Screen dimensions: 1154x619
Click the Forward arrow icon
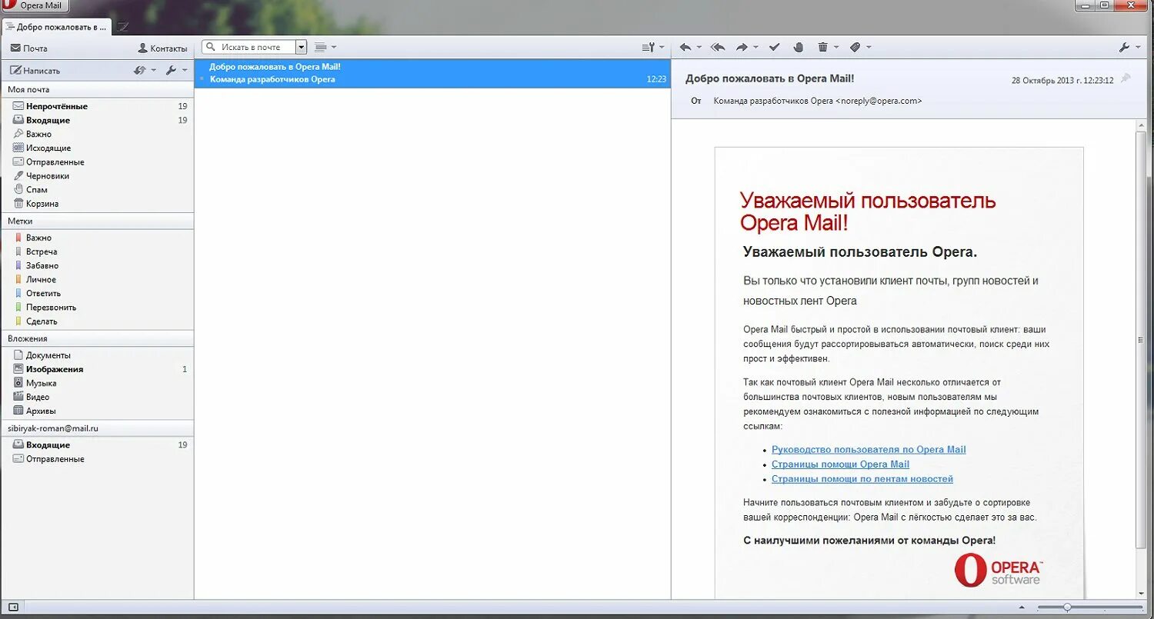coord(742,48)
